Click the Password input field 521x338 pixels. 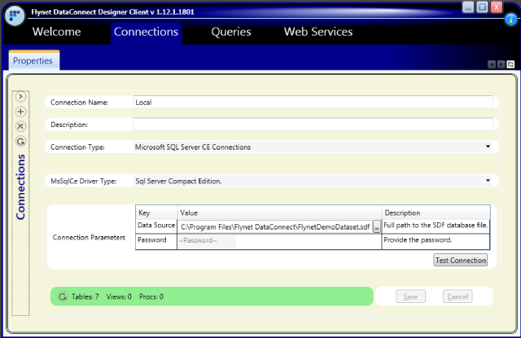(207, 240)
